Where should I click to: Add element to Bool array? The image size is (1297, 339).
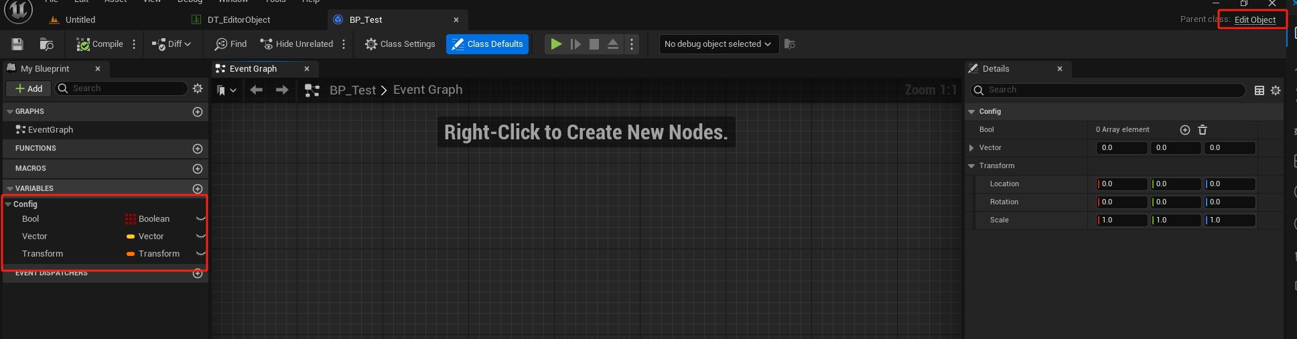coord(1184,130)
